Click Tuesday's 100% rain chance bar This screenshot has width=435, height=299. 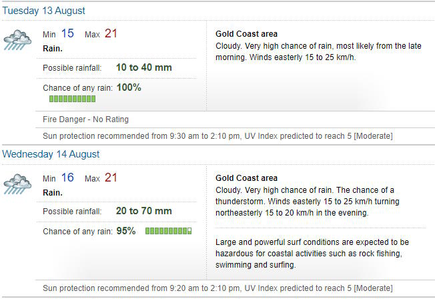pos(73,99)
